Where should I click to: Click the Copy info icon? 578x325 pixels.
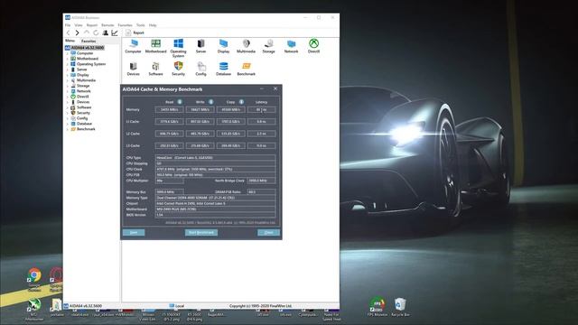click(241, 102)
